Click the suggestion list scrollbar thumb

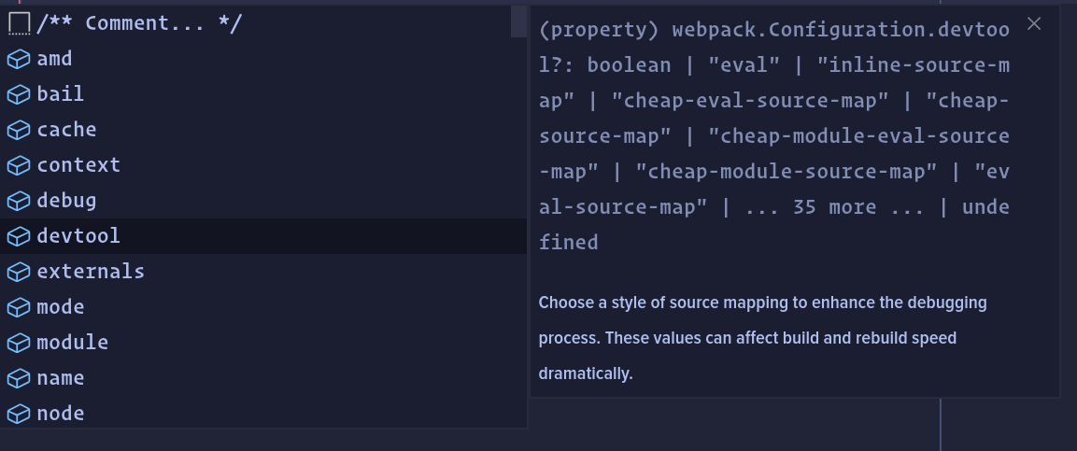pos(519,21)
